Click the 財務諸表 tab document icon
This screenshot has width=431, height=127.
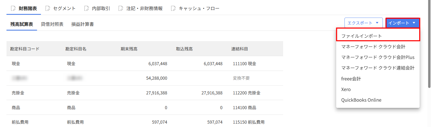click(x=13, y=9)
